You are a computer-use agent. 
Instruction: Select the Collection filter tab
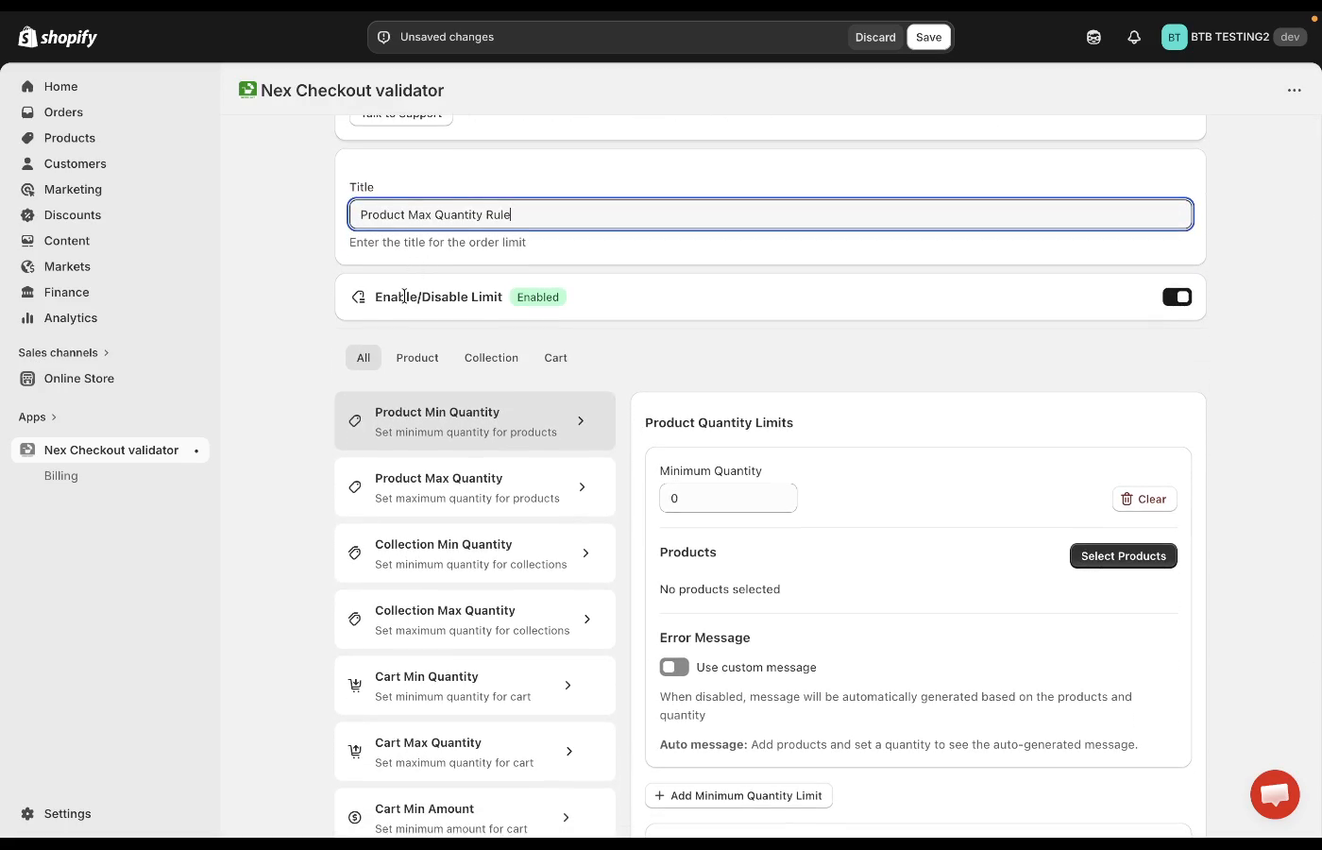coord(491,358)
